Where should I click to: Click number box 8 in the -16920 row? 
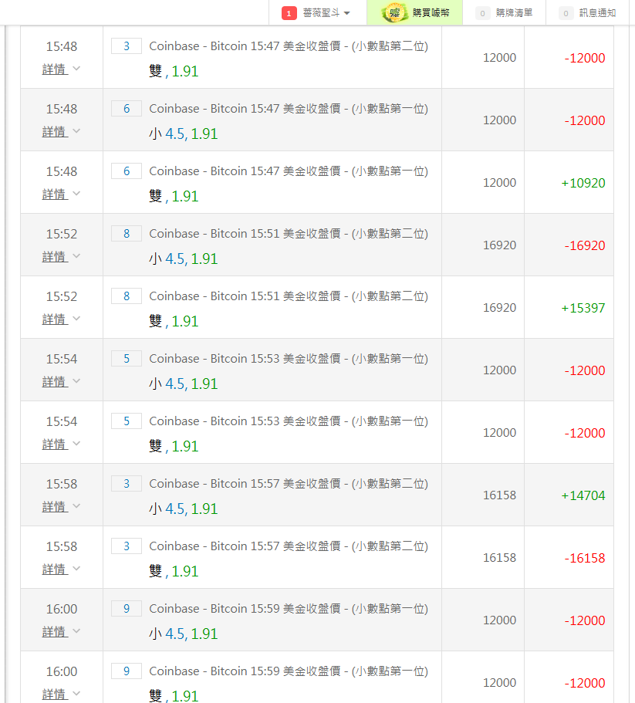click(x=127, y=234)
